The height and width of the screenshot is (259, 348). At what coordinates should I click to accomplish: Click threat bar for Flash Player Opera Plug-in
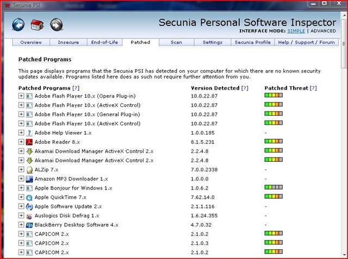(x=274, y=95)
